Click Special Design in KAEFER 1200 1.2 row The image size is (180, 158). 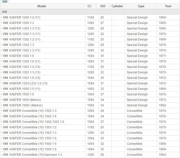pyautogui.click(x=137, y=17)
